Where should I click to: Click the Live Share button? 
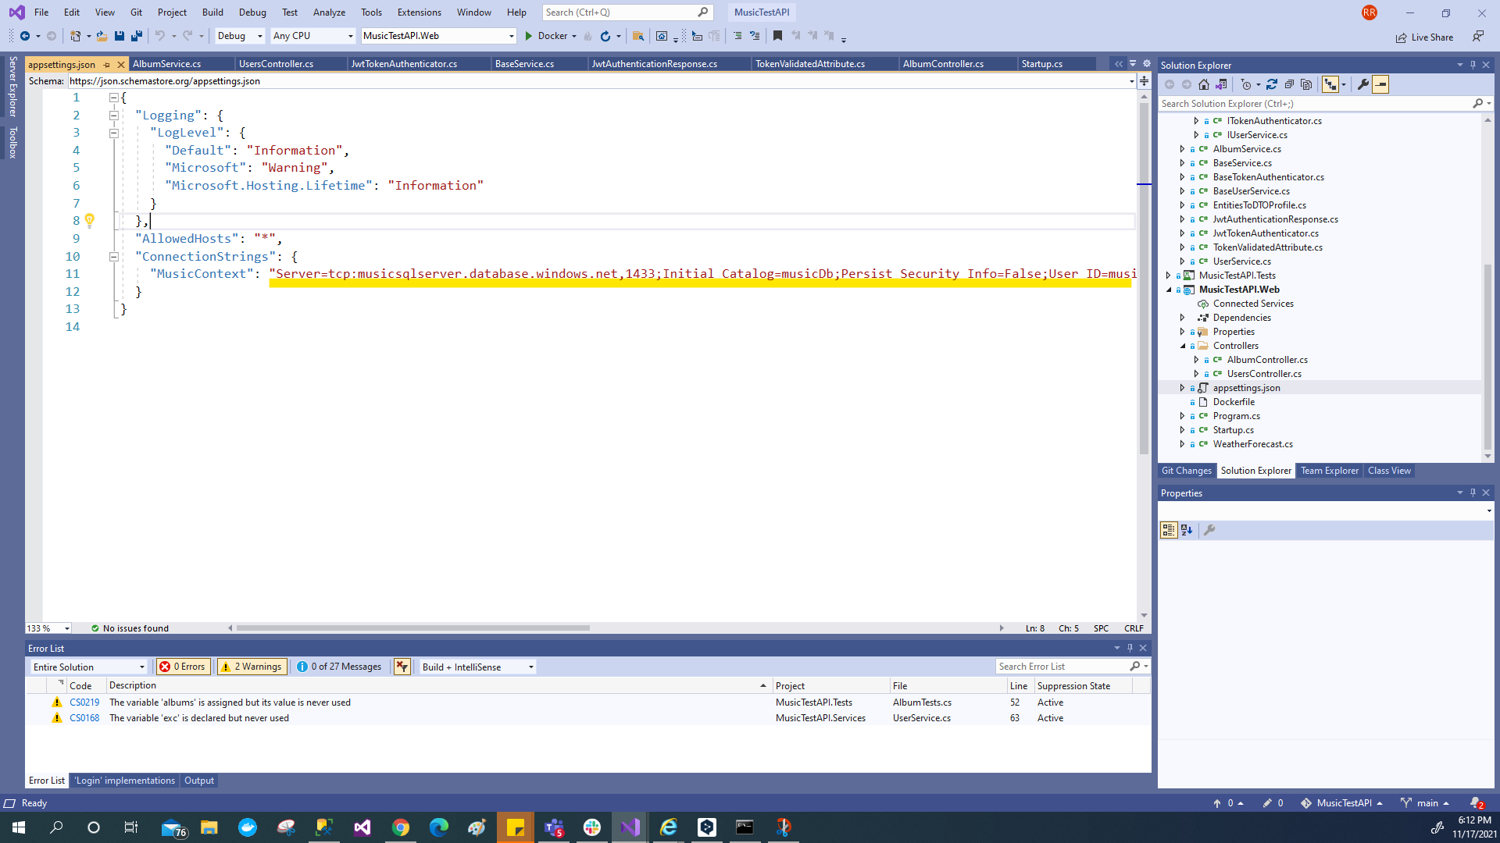coord(1425,37)
